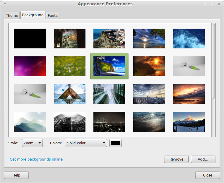Choose the misty teal mountains wallpaper
224x183 pixels.
tap(30, 122)
